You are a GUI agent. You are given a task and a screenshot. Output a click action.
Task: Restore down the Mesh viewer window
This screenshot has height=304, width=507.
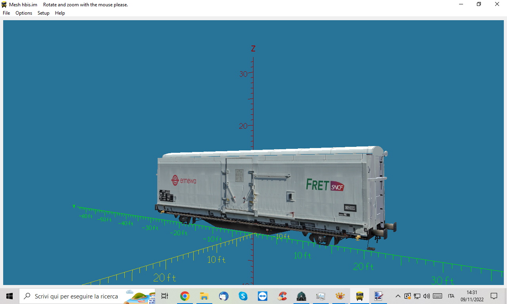[479, 4]
